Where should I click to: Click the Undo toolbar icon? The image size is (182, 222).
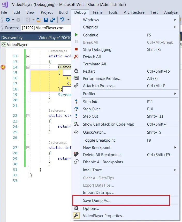(62, 20)
